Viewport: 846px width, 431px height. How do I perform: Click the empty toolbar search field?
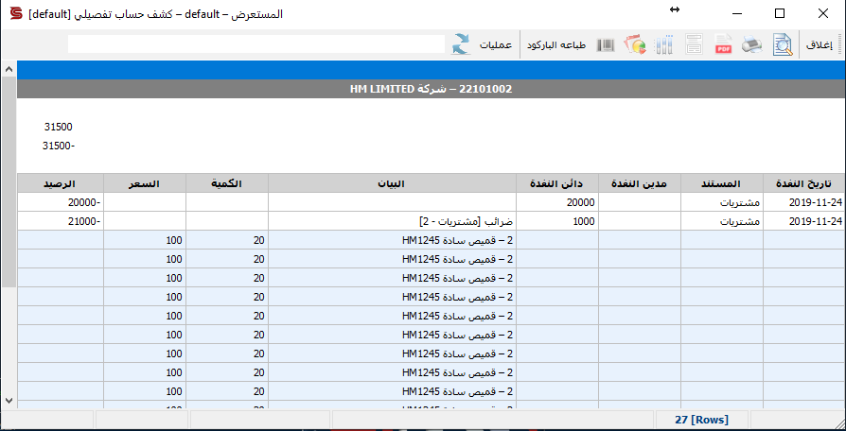pos(256,44)
